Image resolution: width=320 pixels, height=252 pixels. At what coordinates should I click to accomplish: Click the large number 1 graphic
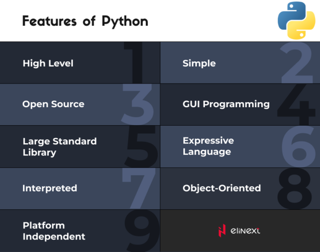tap(135, 63)
